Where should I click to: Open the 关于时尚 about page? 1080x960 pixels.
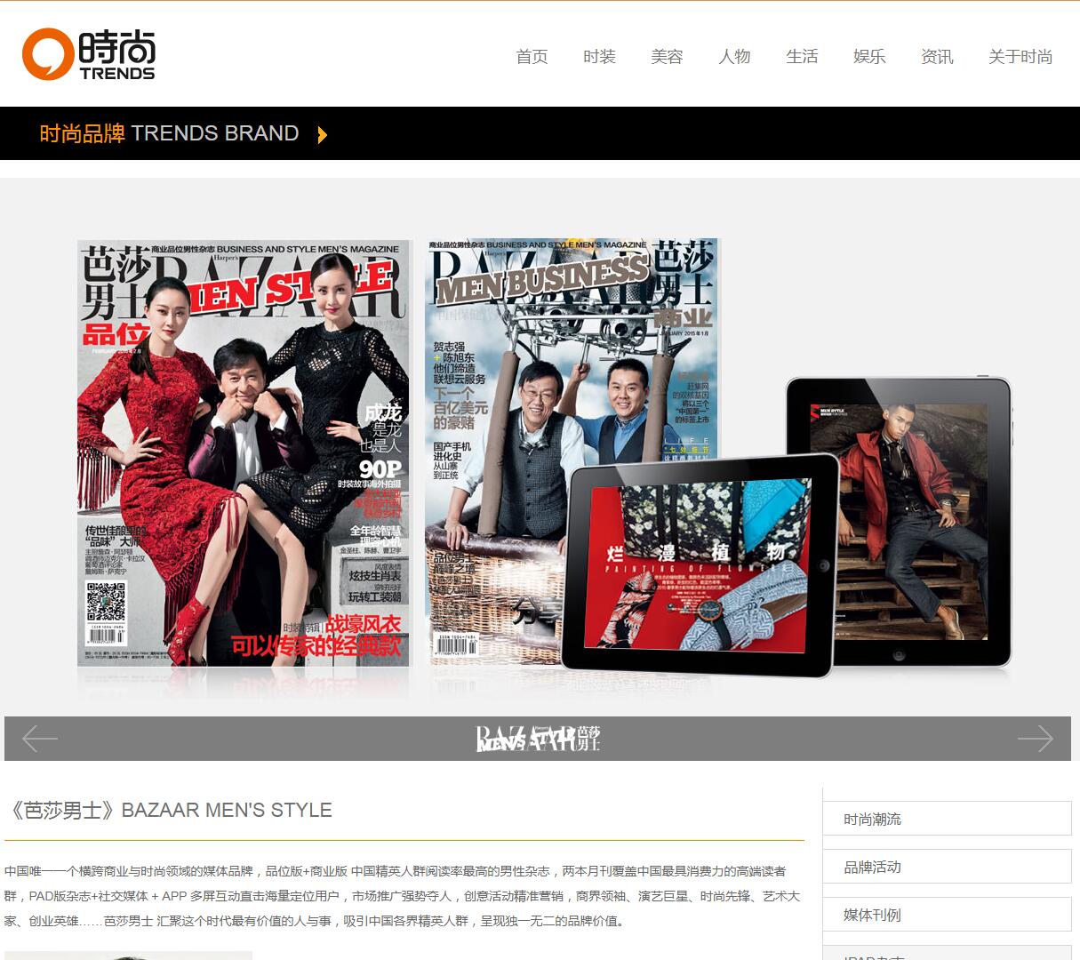[x=1020, y=57]
